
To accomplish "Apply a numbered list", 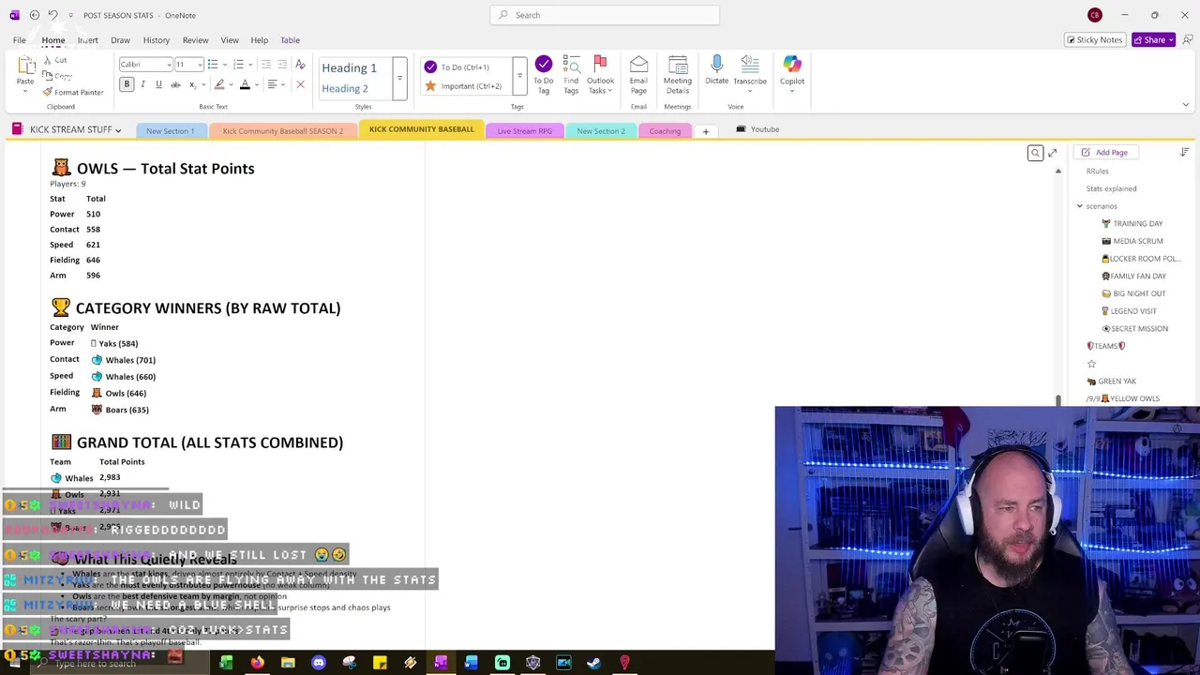I will pyautogui.click(x=238, y=64).
